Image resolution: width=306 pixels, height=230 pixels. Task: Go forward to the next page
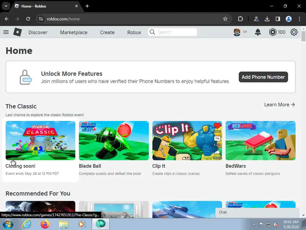click(17, 19)
